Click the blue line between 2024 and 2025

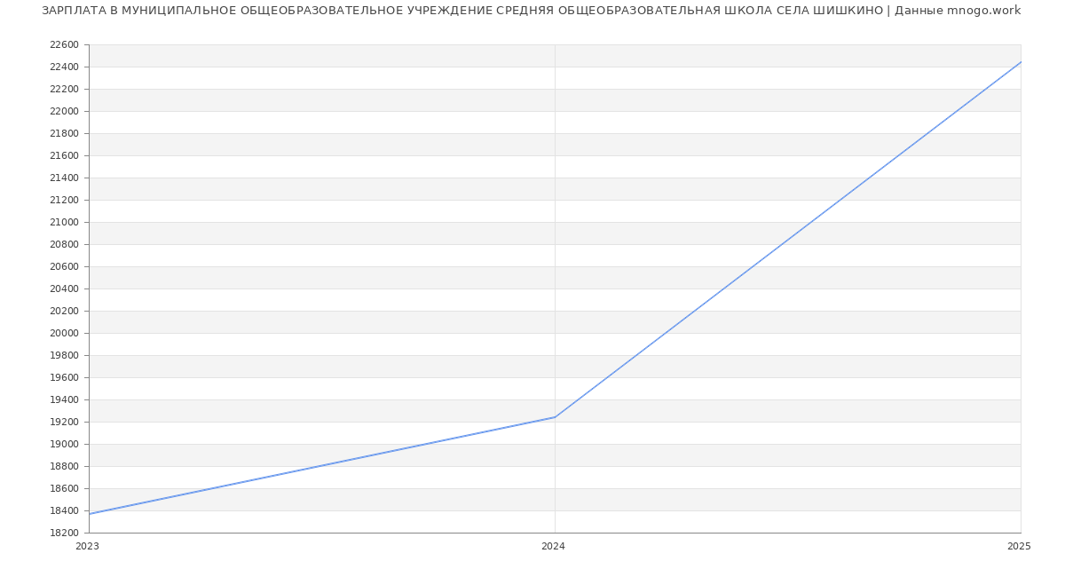[x=787, y=240]
